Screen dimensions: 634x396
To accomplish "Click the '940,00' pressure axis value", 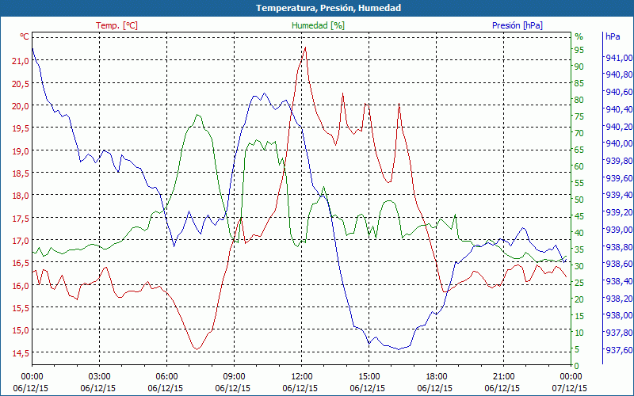I will click(x=619, y=143).
